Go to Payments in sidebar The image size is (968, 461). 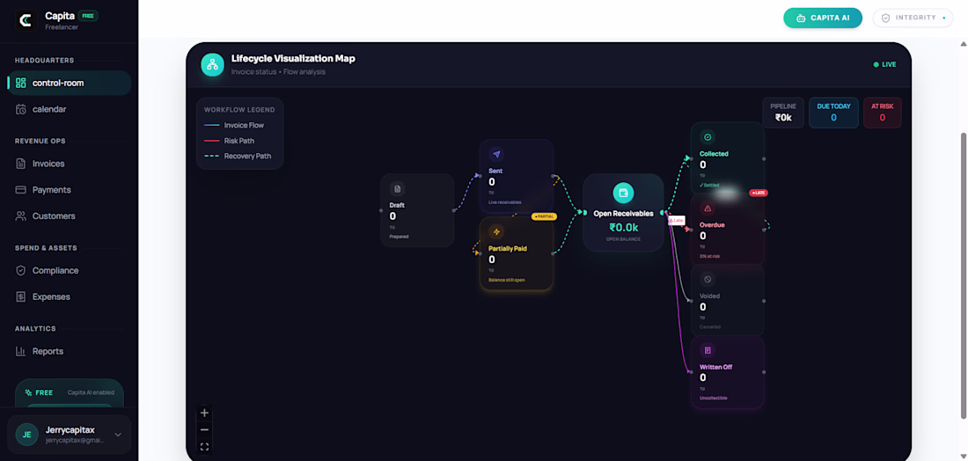[x=70, y=189]
